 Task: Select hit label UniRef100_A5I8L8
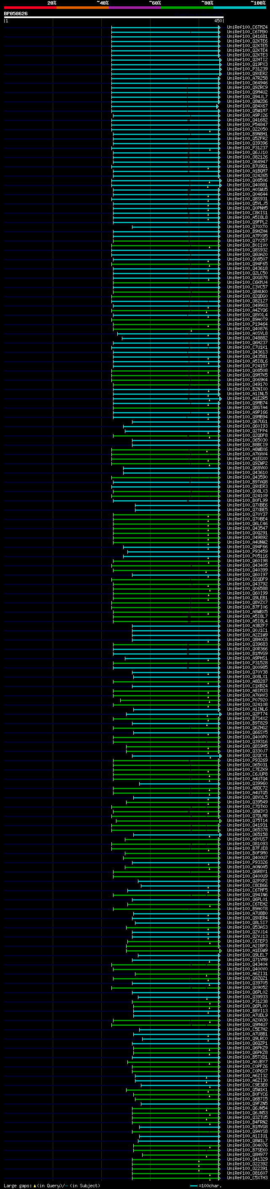click(x=247, y=217)
